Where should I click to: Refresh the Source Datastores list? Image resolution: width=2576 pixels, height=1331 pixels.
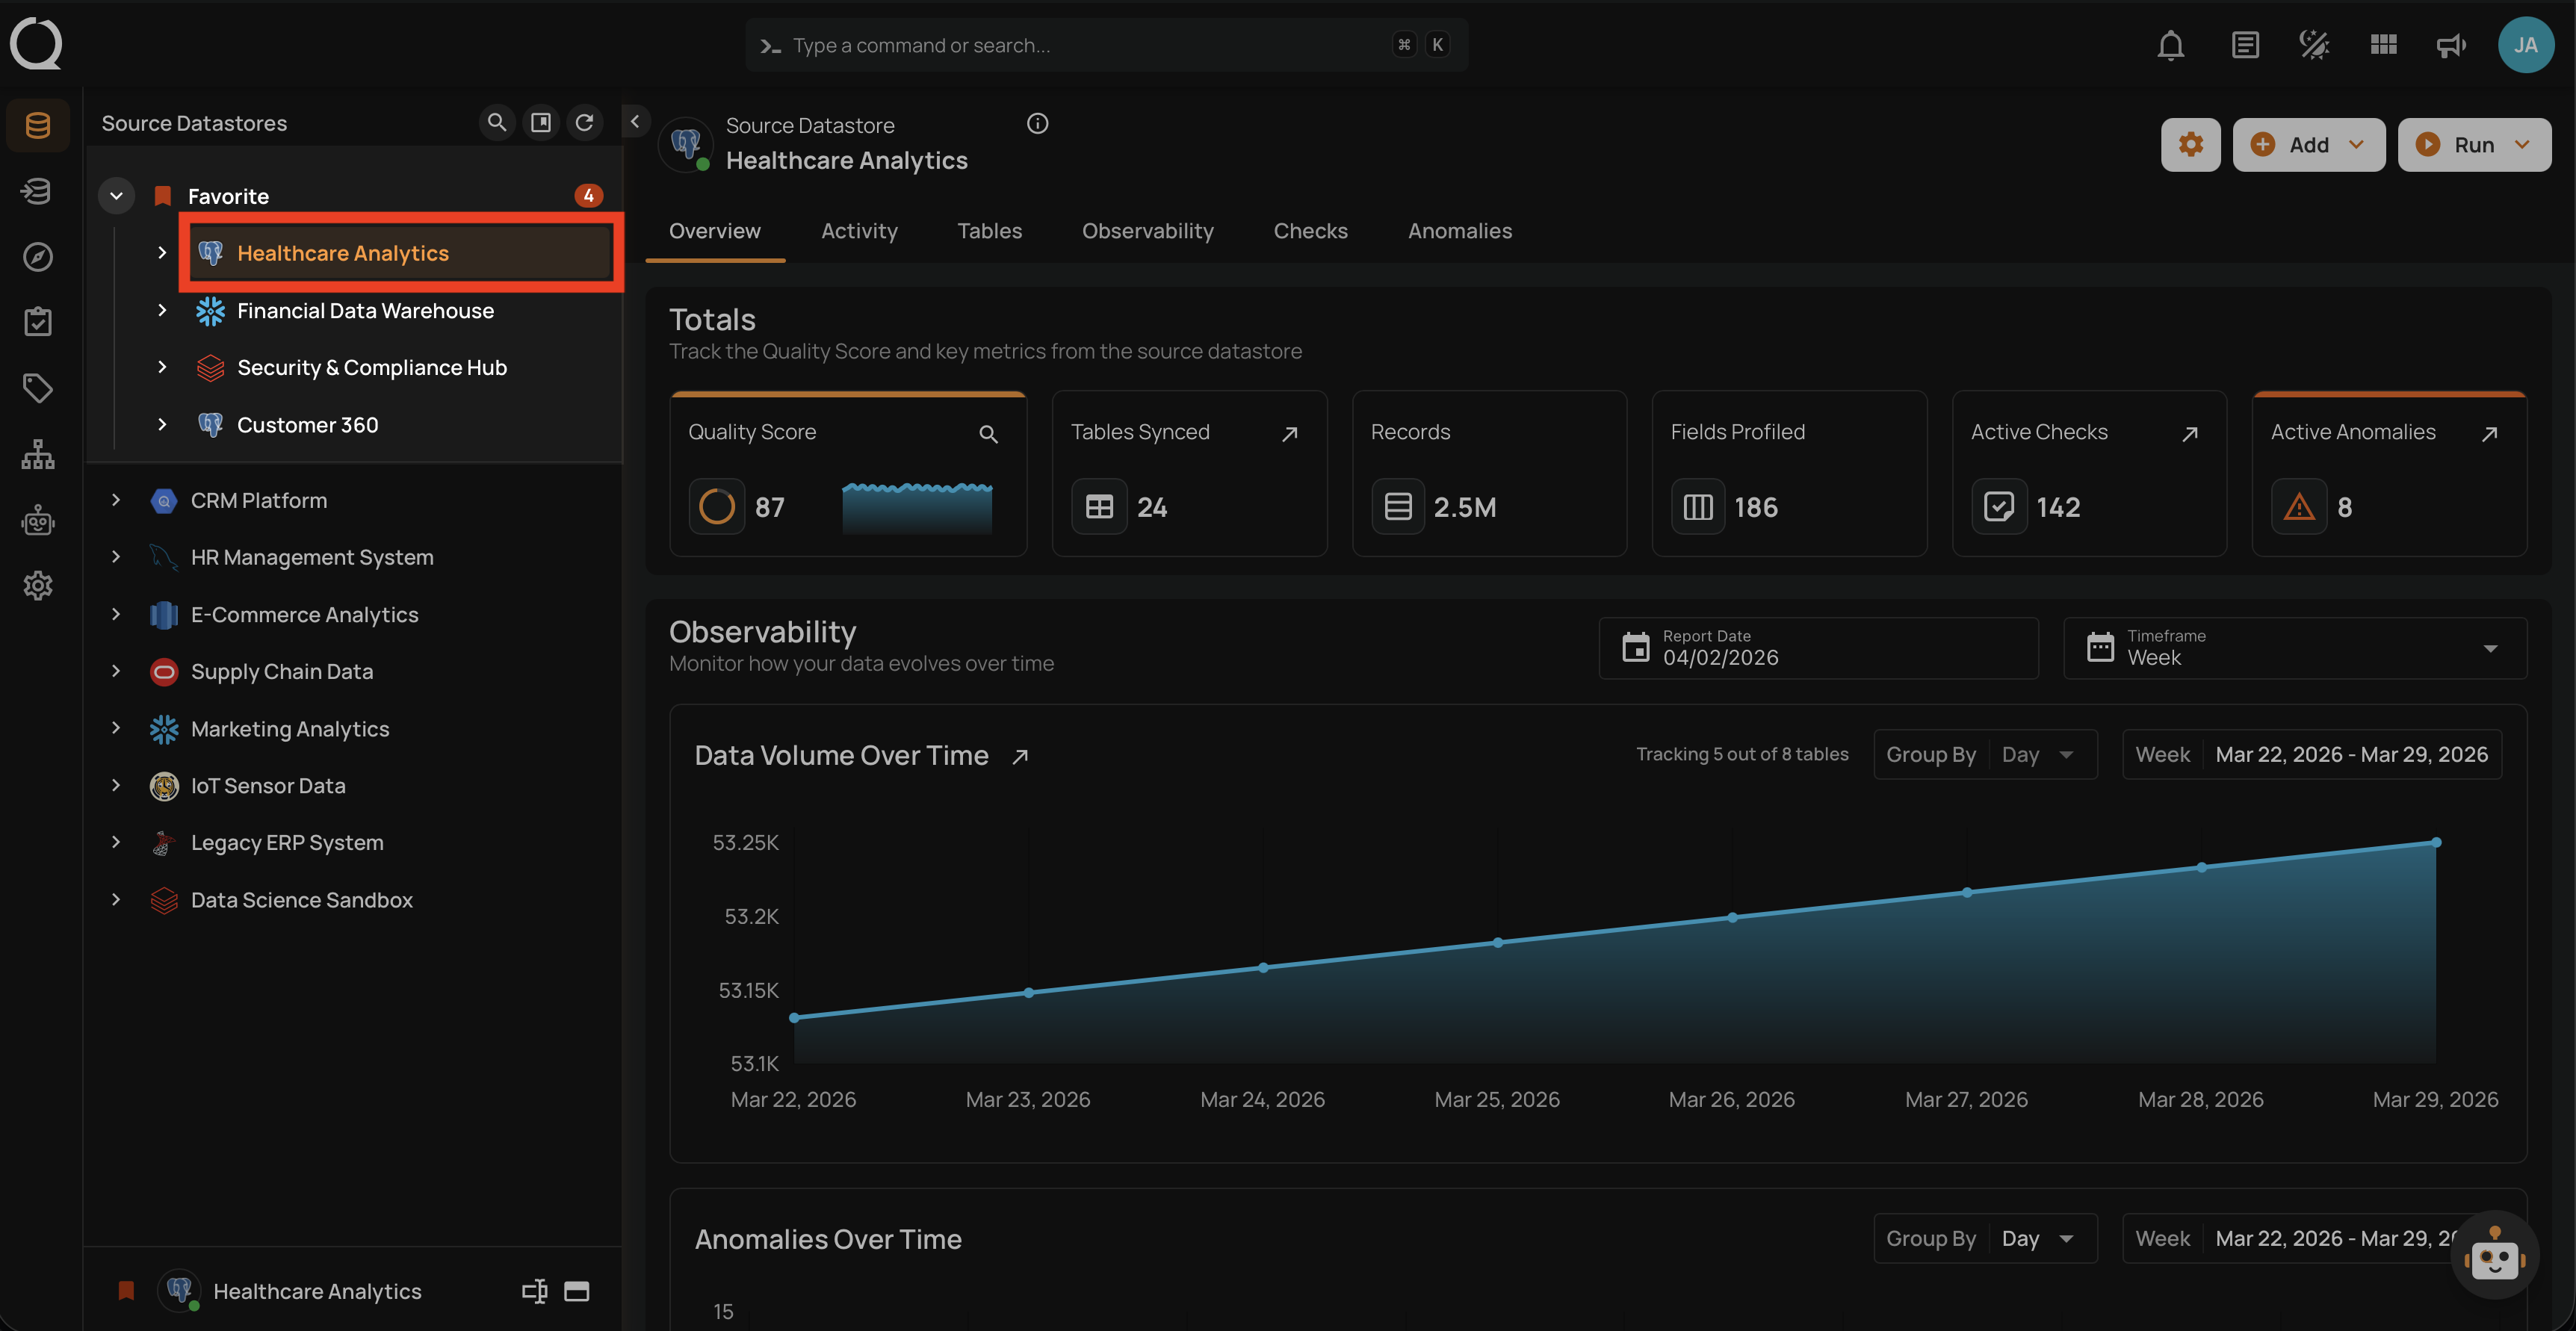(x=585, y=122)
